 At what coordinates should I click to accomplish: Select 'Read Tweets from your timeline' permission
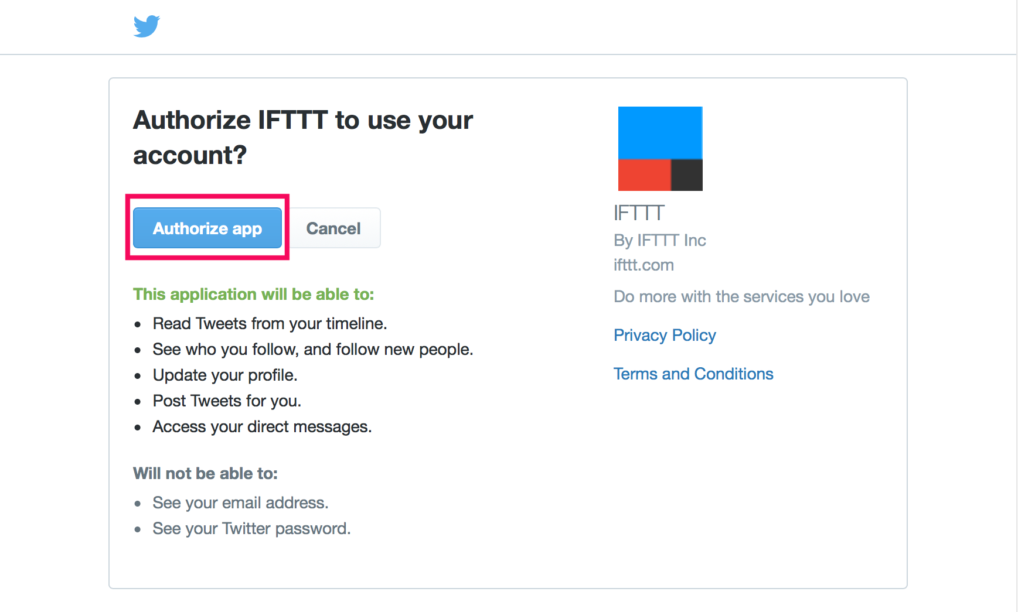[270, 323]
